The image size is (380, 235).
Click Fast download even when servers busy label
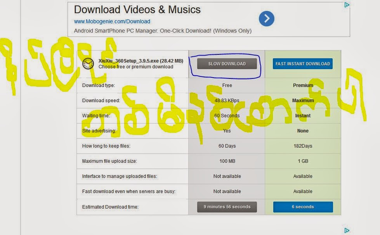tap(129, 191)
